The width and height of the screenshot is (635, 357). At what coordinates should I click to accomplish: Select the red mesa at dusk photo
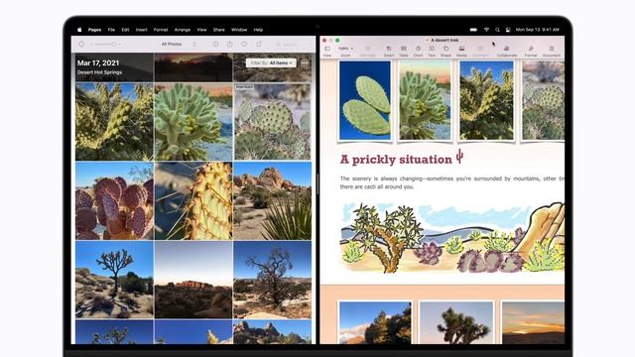pyautogui.click(x=193, y=280)
